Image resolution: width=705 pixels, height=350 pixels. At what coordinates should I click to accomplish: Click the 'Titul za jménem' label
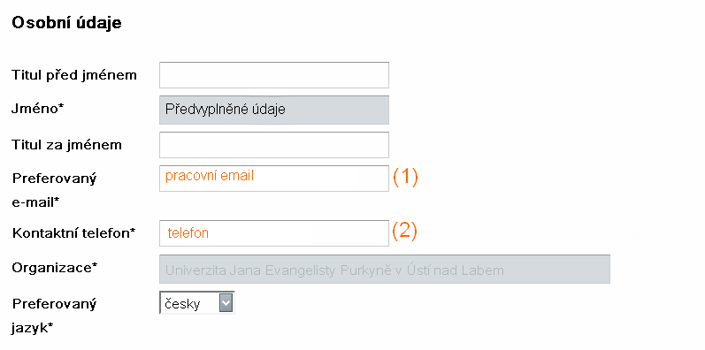pos(66,145)
